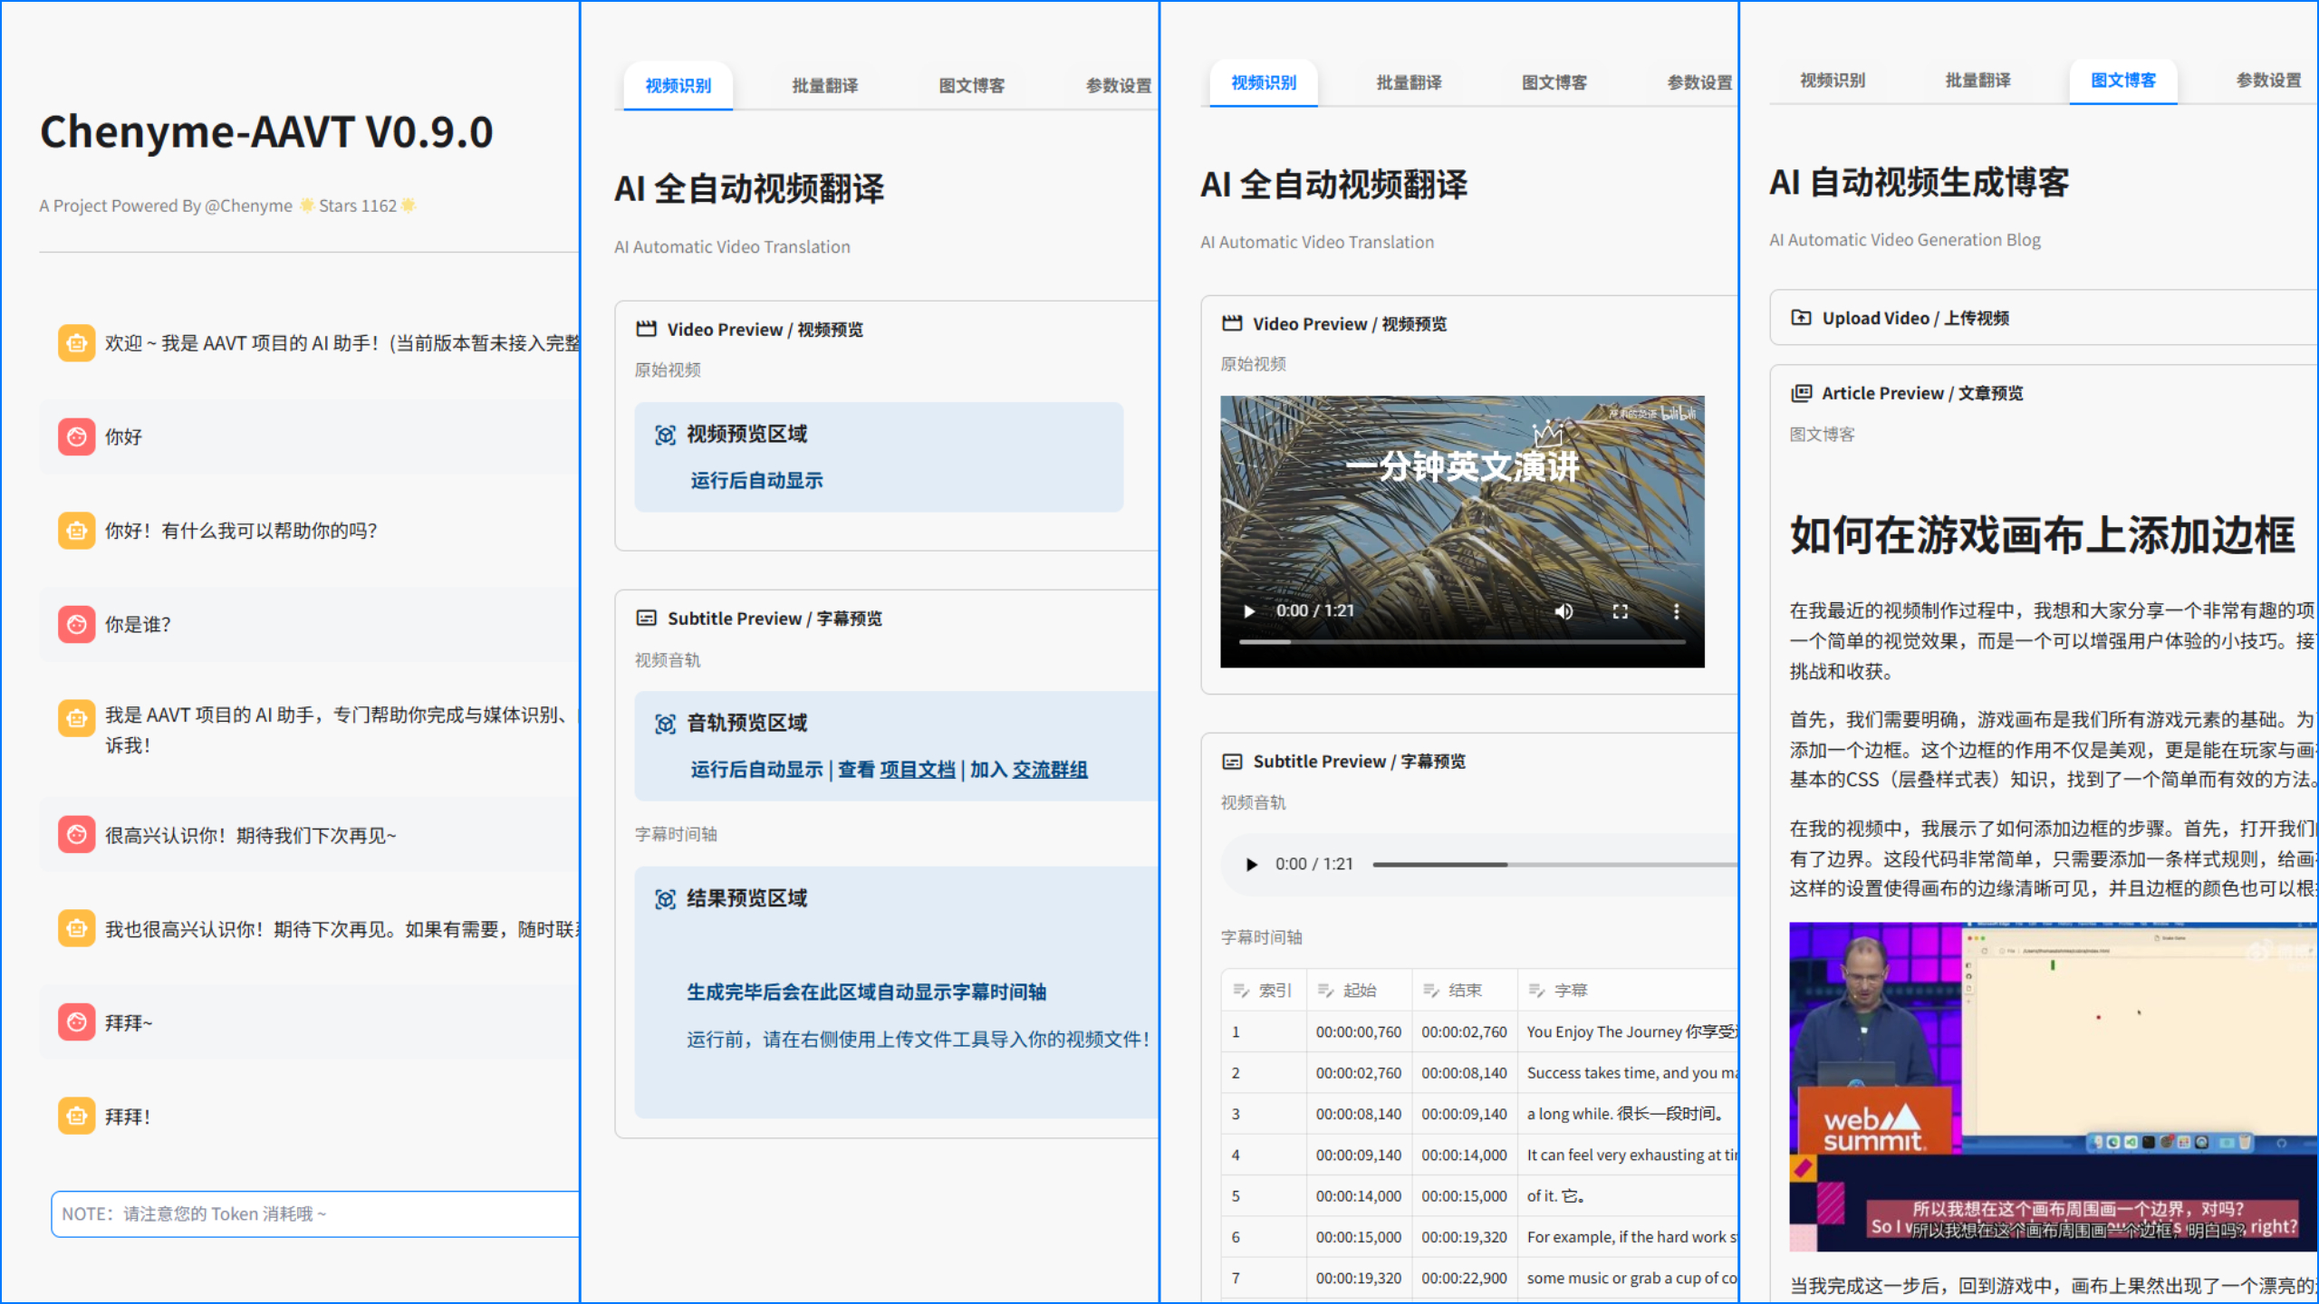The width and height of the screenshot is (2319, 1304).
Task: Open the 交流群组 link
Action: 1049,770
